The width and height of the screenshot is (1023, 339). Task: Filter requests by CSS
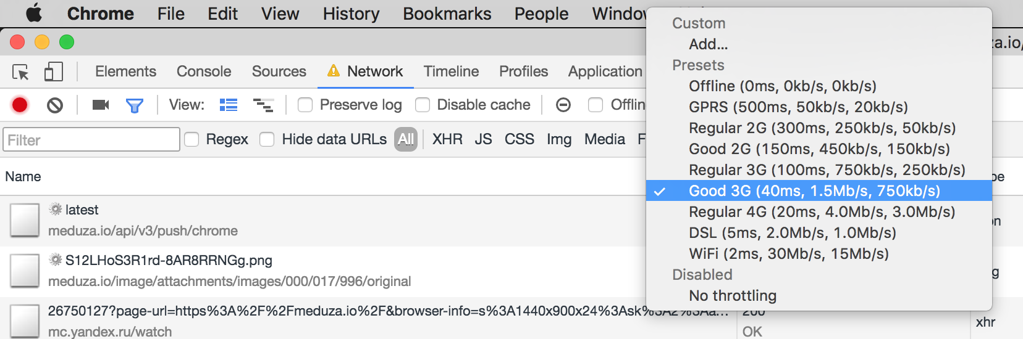(519, 139)
